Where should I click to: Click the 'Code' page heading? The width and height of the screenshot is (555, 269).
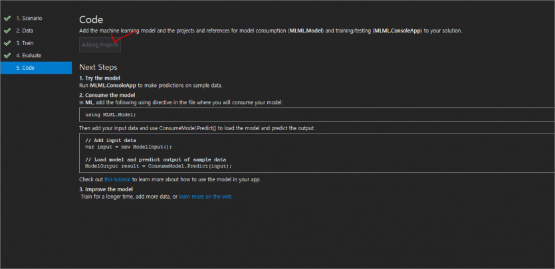tap(91, 20)
